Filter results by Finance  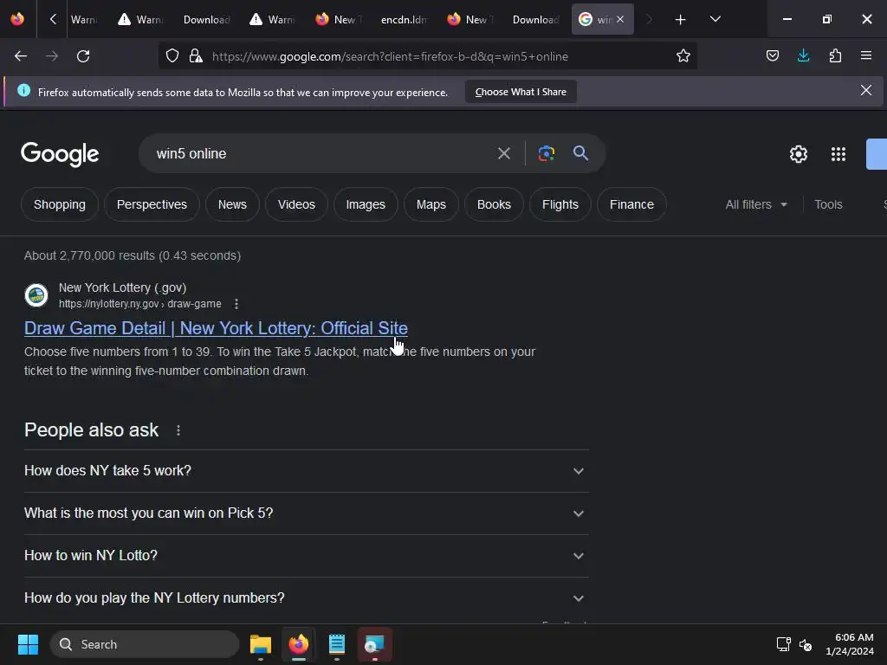631,204
